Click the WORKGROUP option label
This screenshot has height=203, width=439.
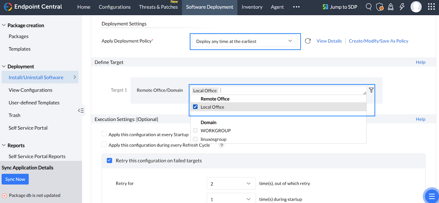[x=216, y=131]
